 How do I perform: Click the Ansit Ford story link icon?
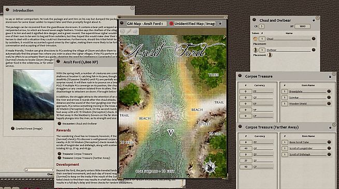[58, 61]
